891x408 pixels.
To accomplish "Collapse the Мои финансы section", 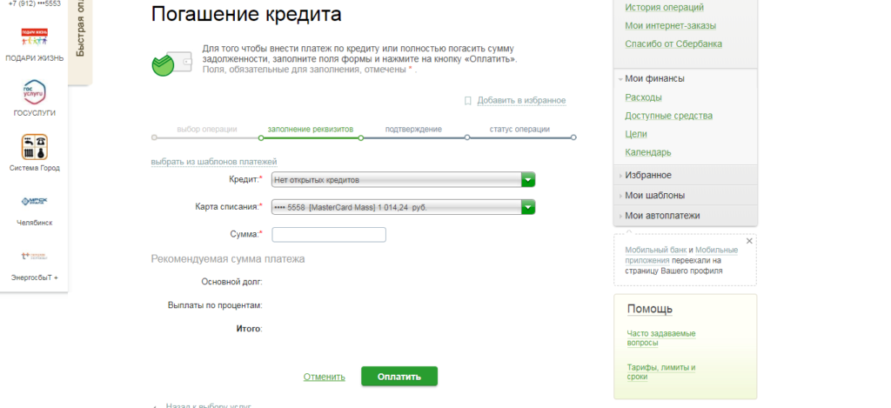I will pos(653,78).
